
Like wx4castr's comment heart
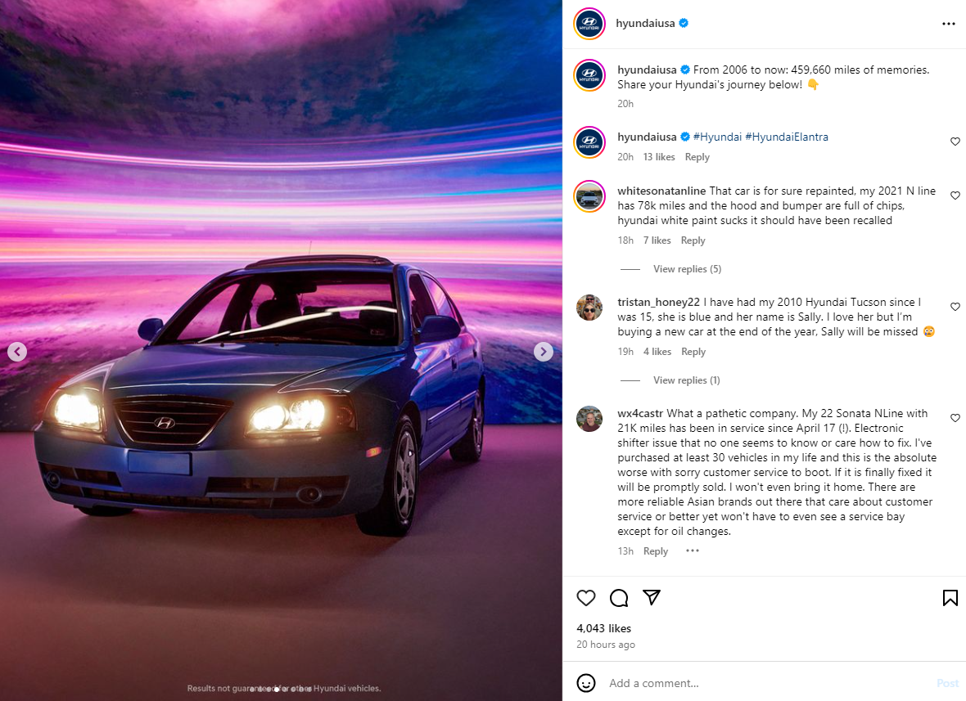coord(955,418)
